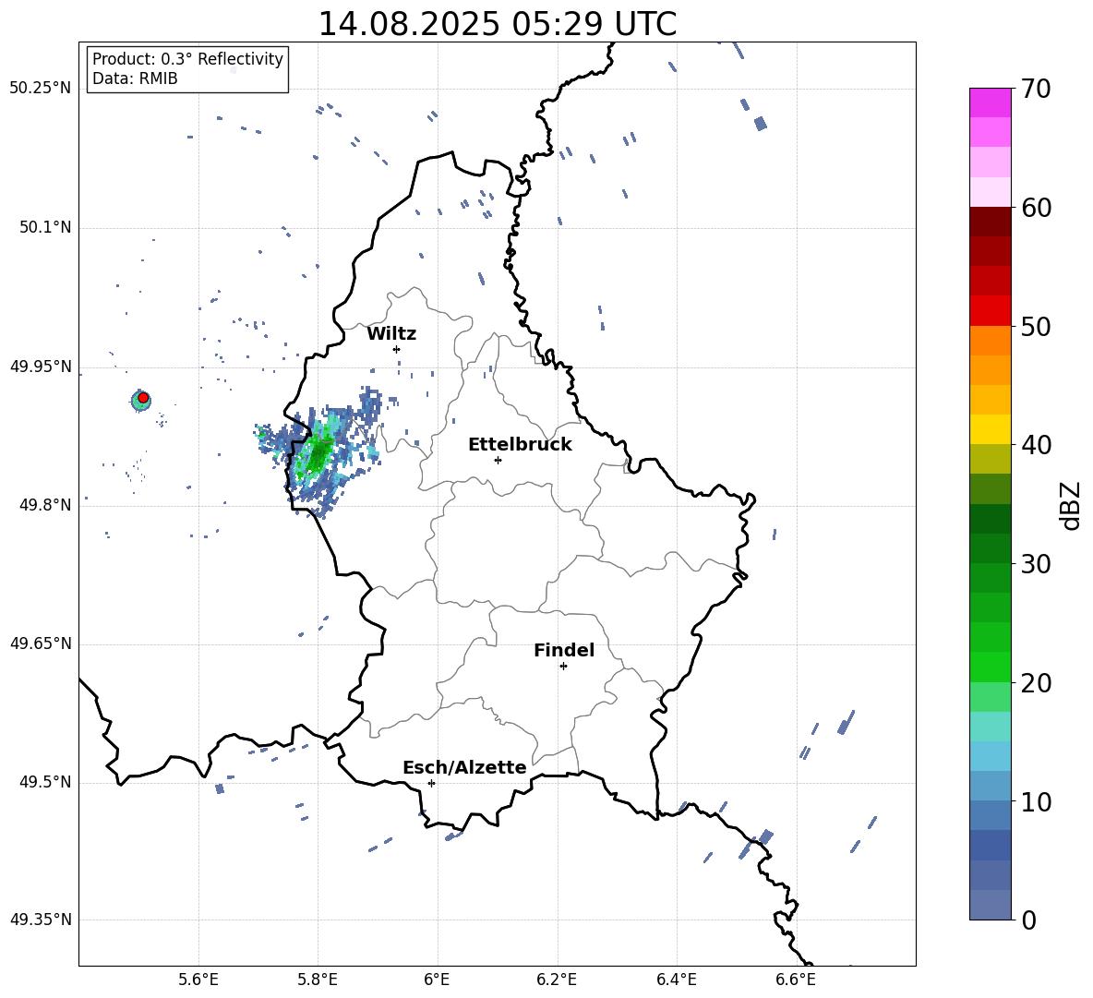
Task: Click the colorbar value 20
Action: [1036, 683]
